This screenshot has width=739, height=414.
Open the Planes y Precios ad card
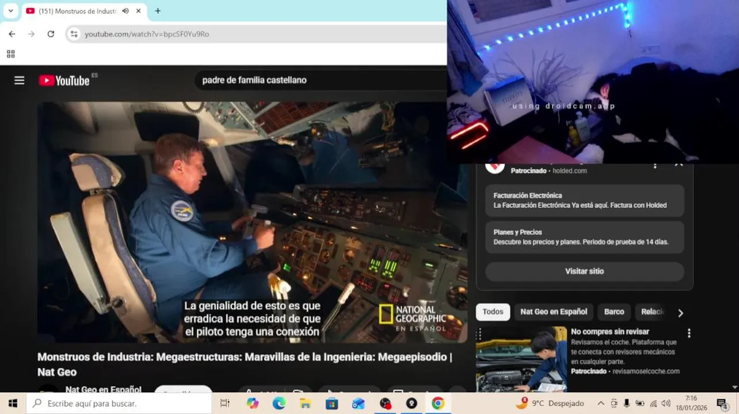pyautogui.click(x=585, y=237)
